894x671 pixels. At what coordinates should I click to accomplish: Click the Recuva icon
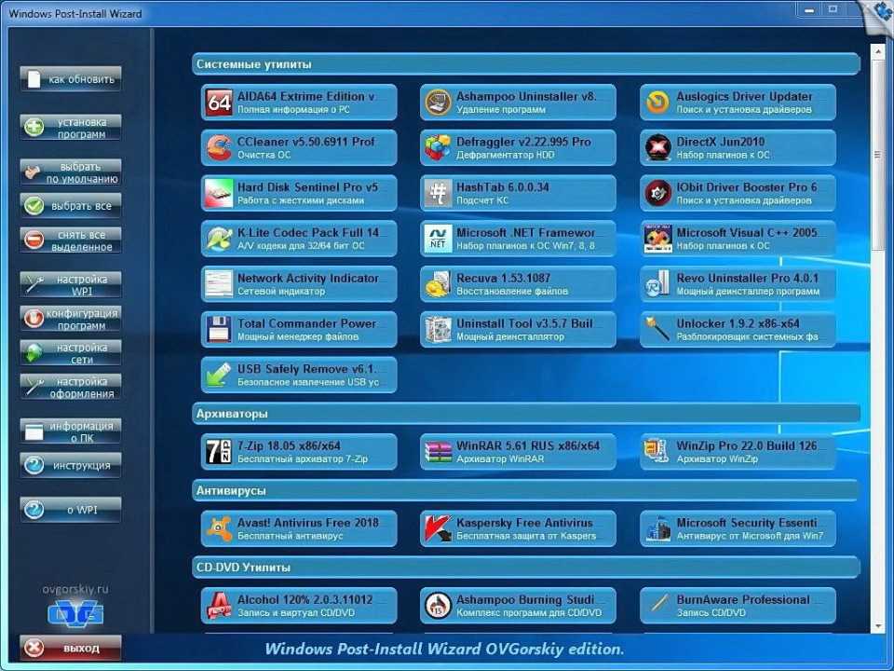click(x=438, y=284)
